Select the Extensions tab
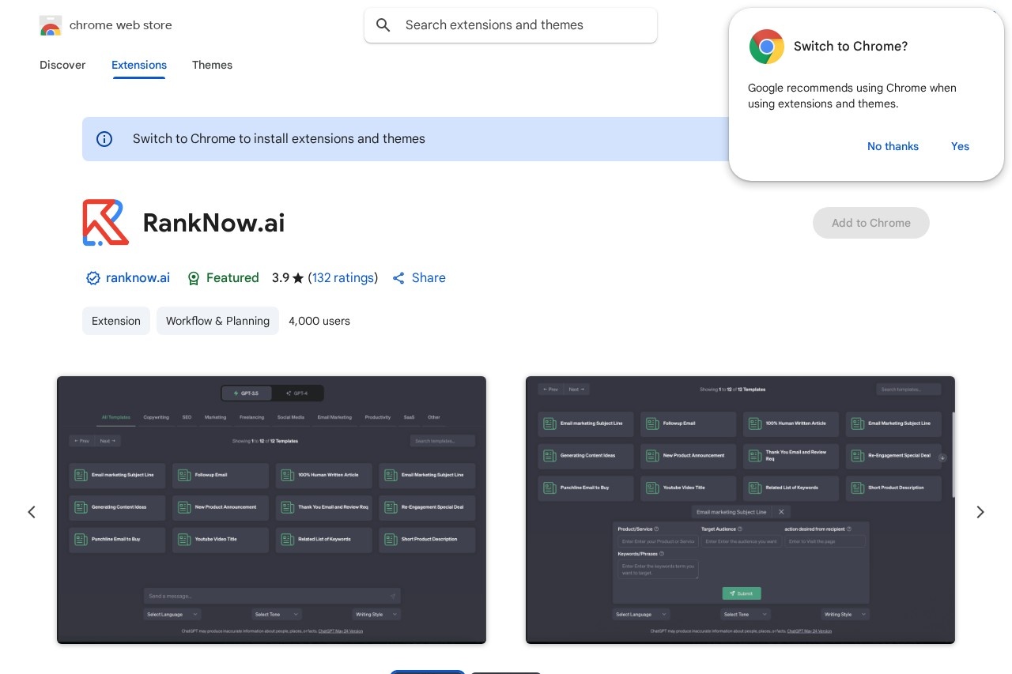 coord(139,65)
